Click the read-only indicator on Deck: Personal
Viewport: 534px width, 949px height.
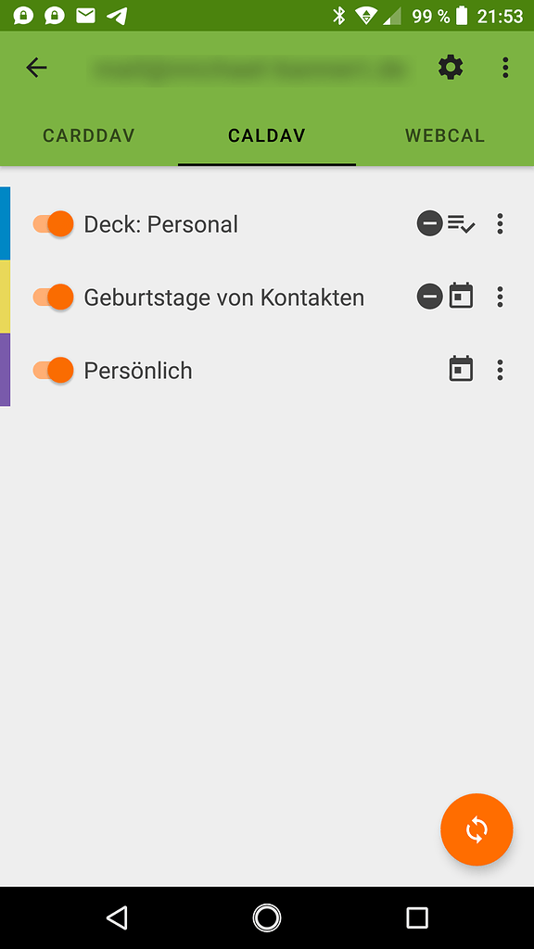(x=429, y=223)
